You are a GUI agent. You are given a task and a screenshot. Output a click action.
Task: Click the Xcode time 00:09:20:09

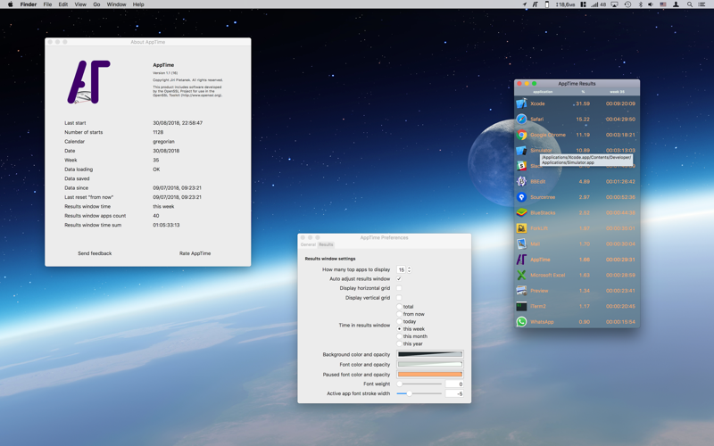click(620, 103)
